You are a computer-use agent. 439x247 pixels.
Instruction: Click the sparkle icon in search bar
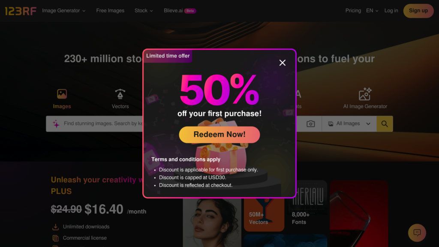click(x=56, y=124)
